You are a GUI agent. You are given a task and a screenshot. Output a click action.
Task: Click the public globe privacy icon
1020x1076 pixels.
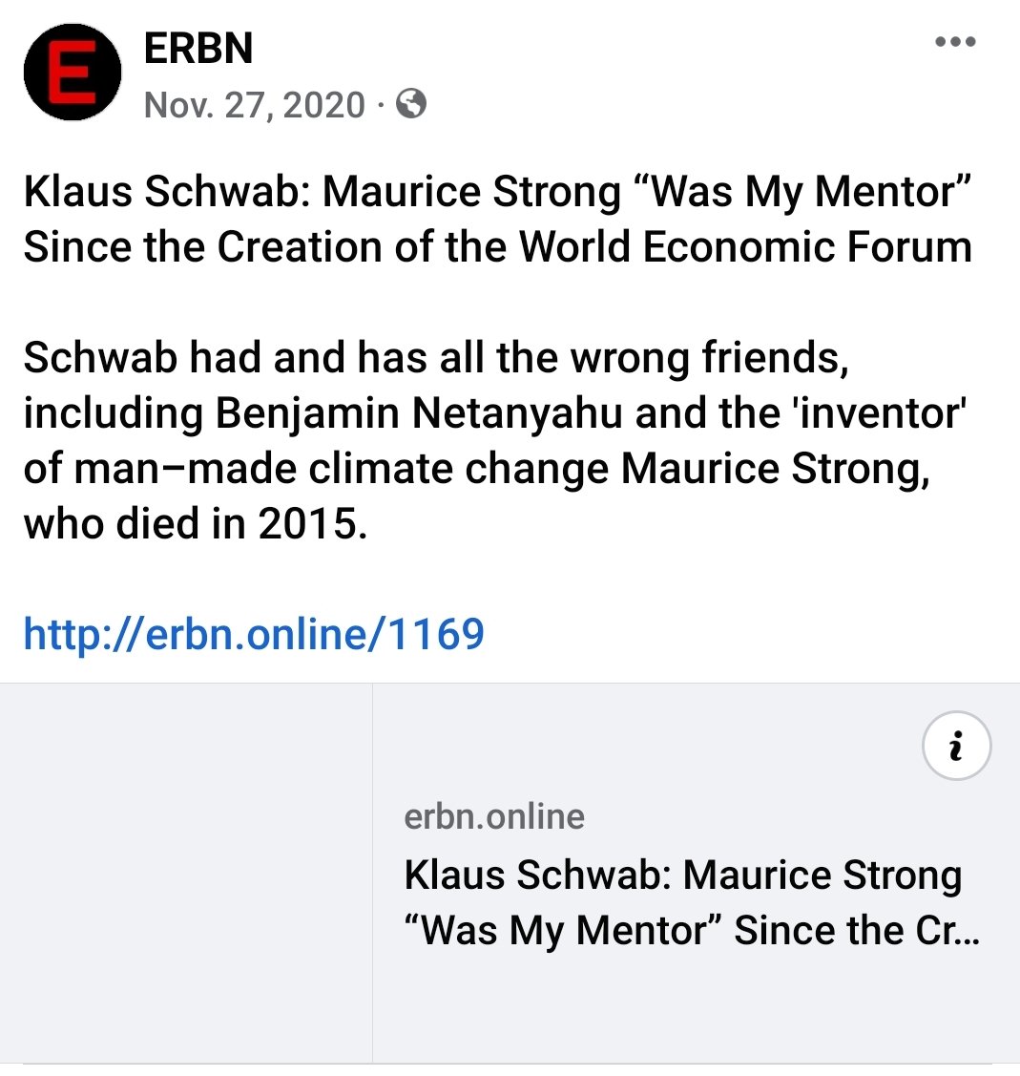(411, 104)
